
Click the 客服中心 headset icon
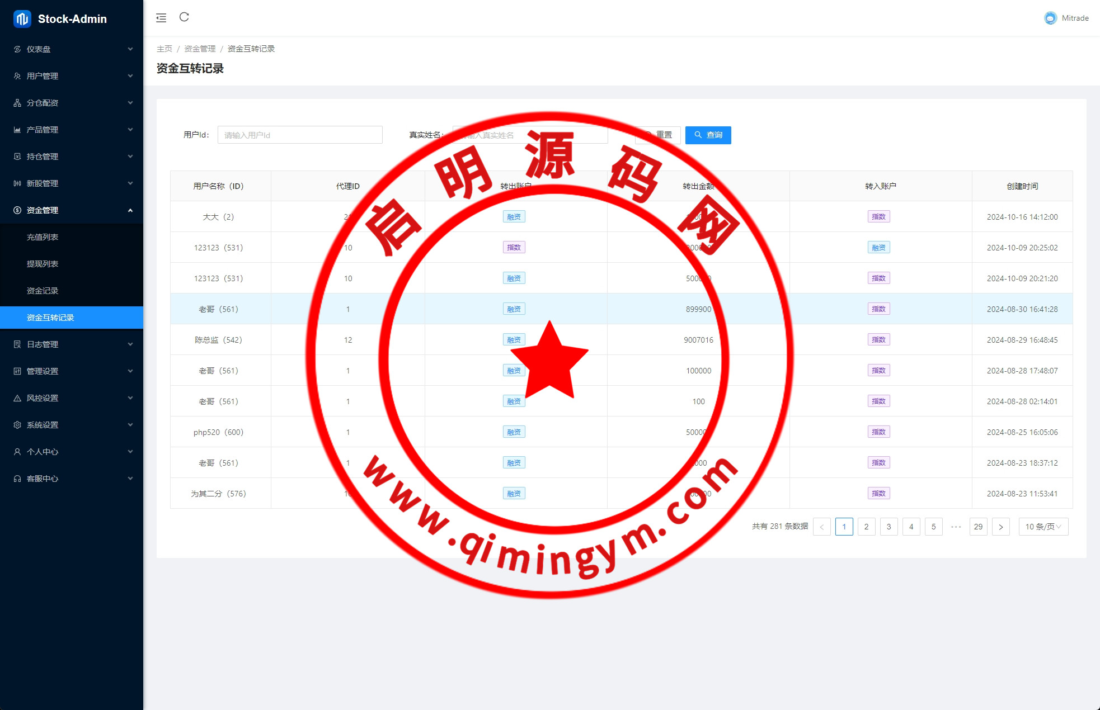click(x=17, y=479)
